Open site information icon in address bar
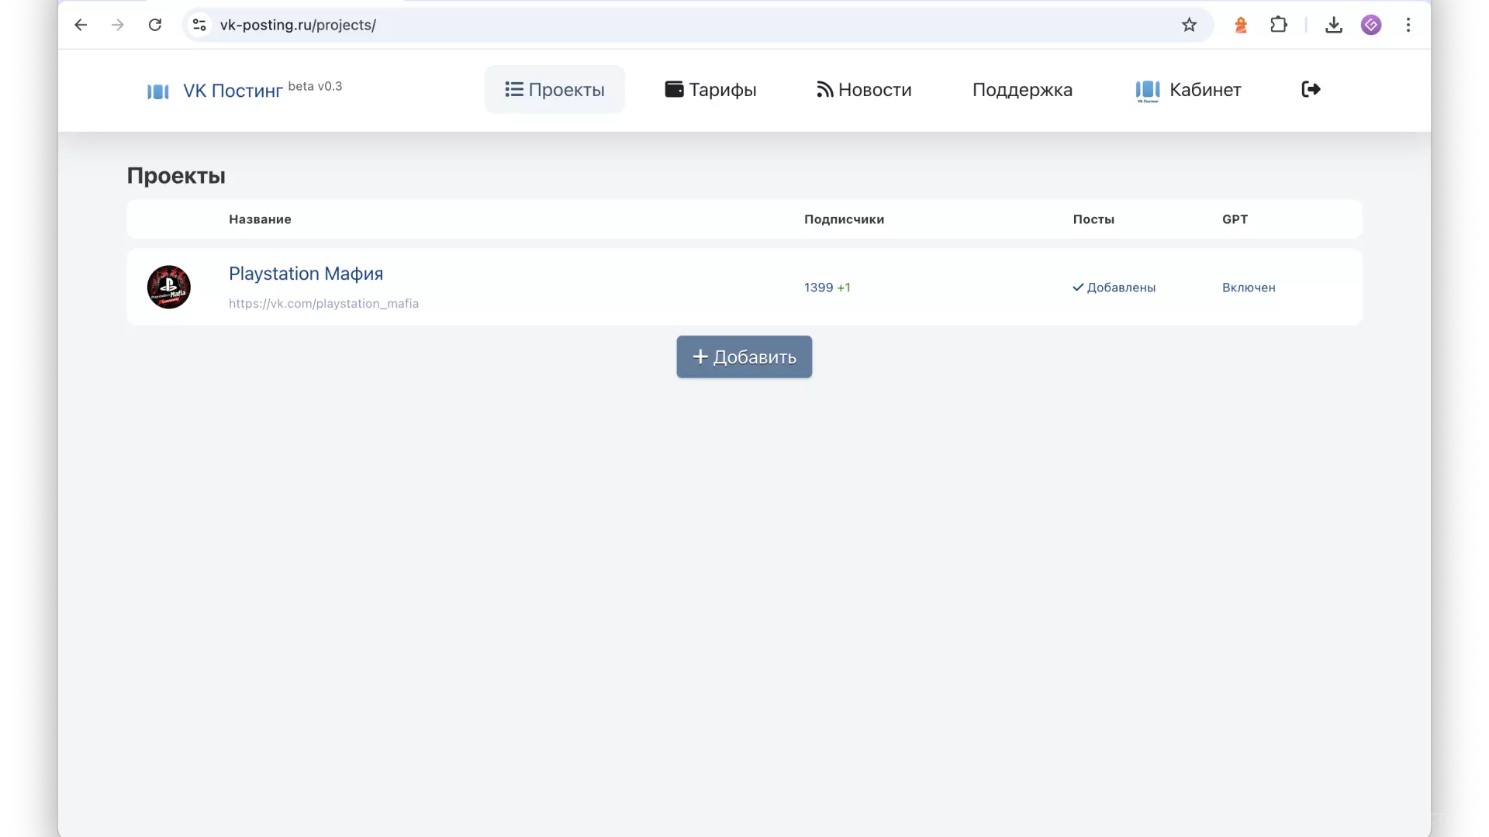The image size is (1489, 837). [x=199, y=25]
